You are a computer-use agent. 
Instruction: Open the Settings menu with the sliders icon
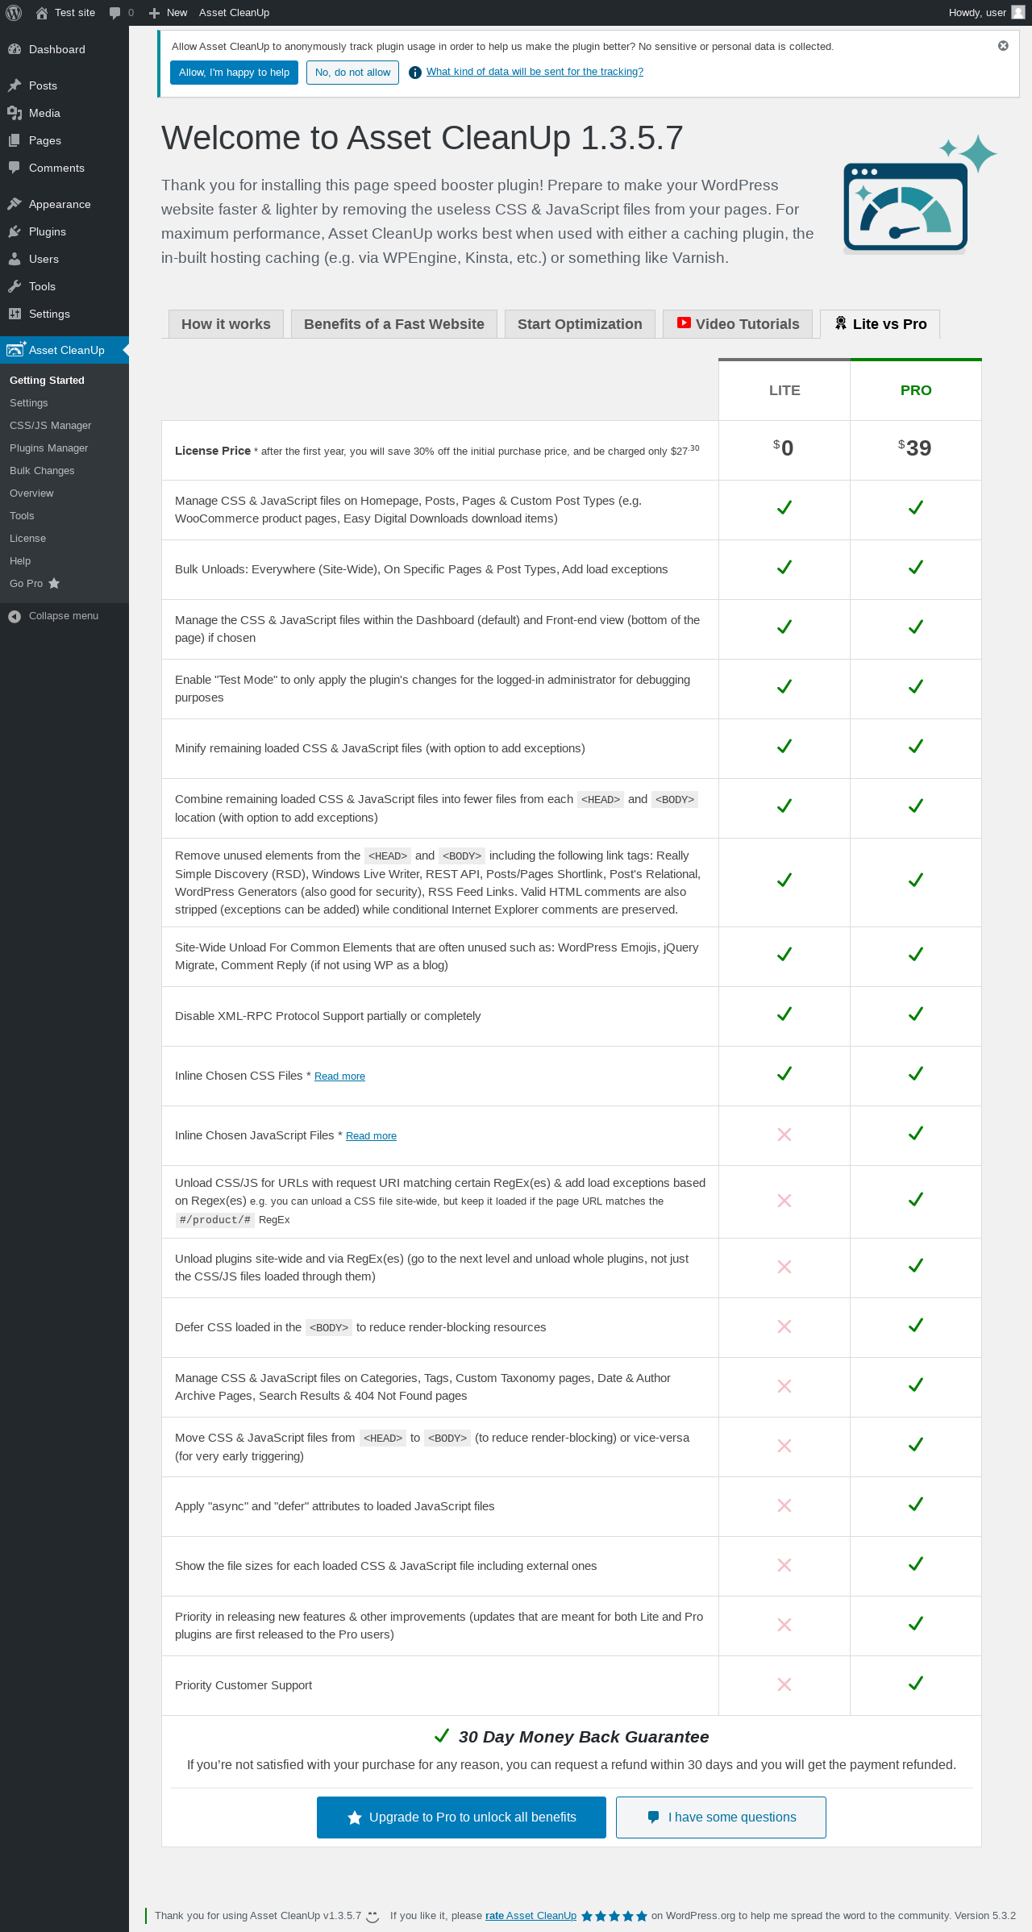tap(64, 314)
